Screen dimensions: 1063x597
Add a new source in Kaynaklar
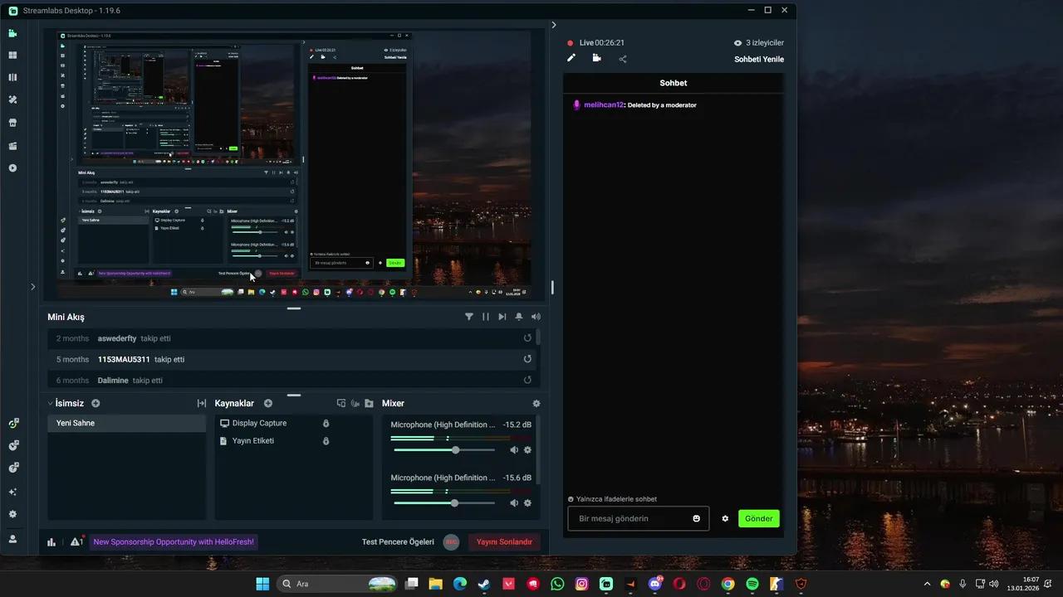click(x=268, y=404)
